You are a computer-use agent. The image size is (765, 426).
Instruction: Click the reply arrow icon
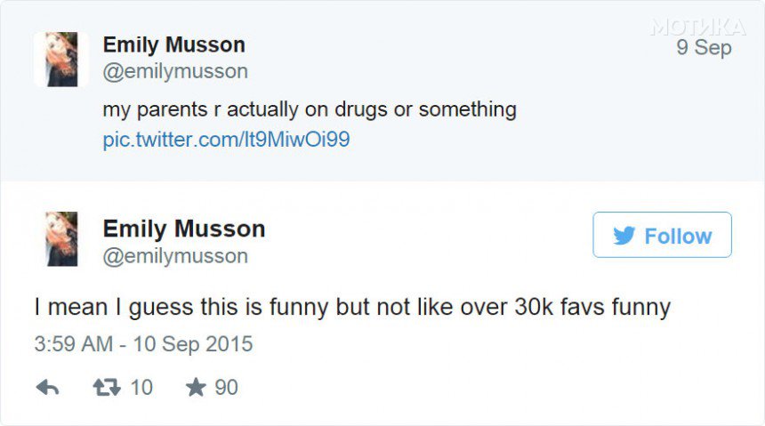47,388
